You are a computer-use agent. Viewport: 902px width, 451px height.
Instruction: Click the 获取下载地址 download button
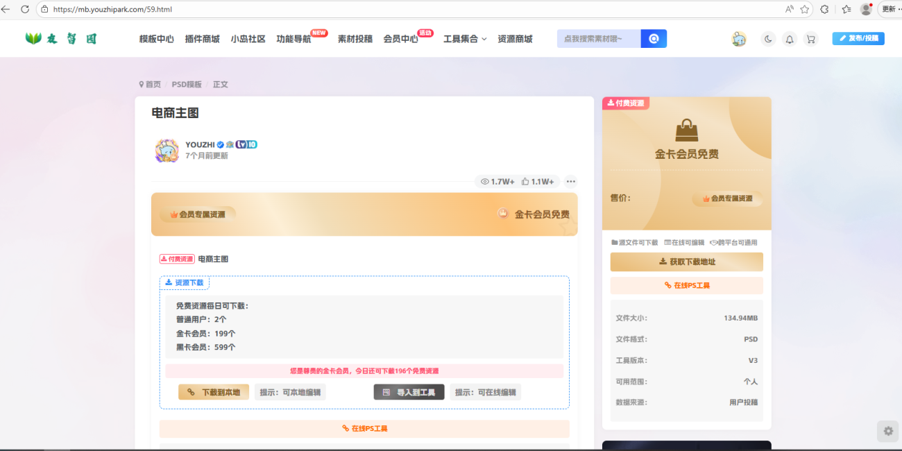[686, 262]
